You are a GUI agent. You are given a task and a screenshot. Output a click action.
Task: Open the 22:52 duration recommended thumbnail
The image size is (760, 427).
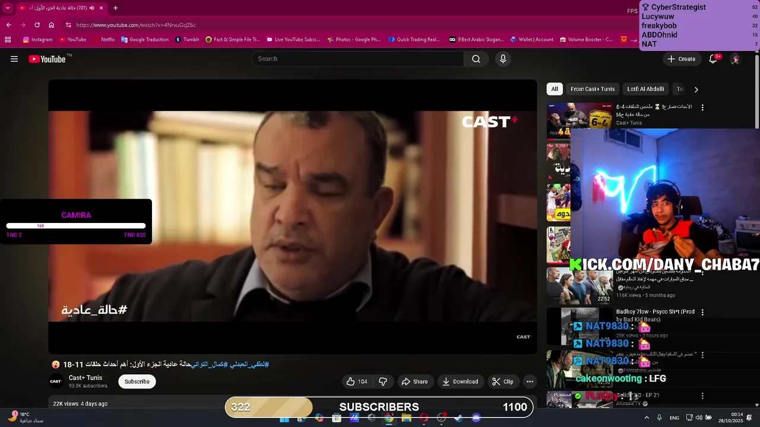click(x=579, y=286)
